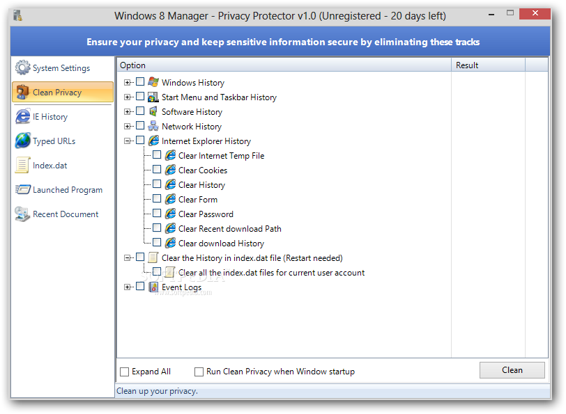Image resolution: width=566 pixels, height=414 pixels.
Task: Switch to the Typed URLs section
Action: [62, 141]
